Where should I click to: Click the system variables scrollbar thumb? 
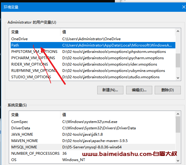[178, 125]
